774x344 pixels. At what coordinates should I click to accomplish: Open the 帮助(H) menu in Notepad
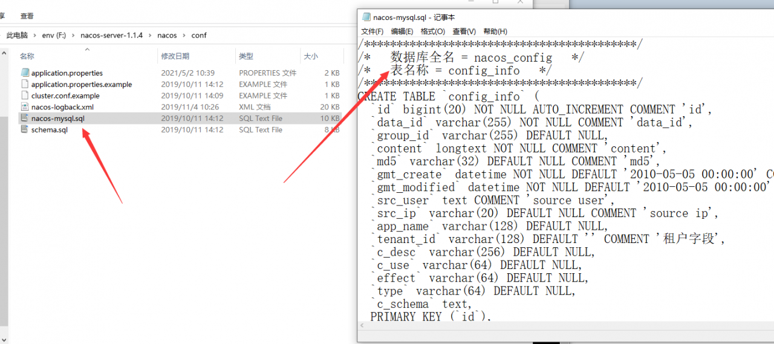click(495, 31)
